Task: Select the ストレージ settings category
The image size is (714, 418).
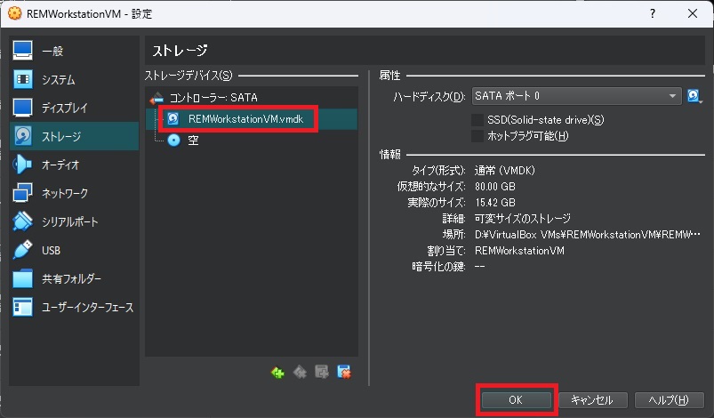Action: 74,136
